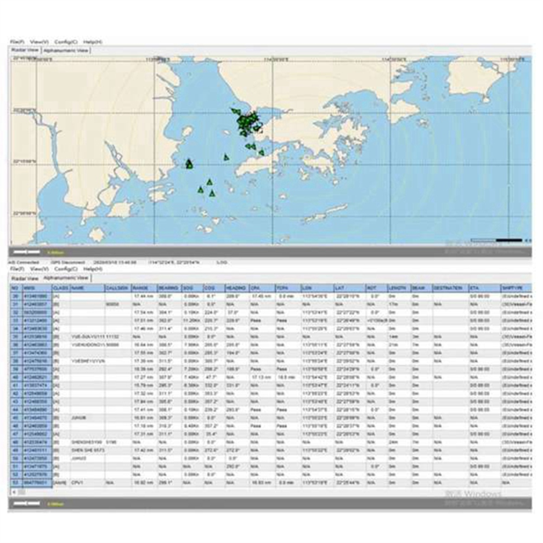
Task: Click the SHIPTYPE column header
Action: (x=516, y=288)
